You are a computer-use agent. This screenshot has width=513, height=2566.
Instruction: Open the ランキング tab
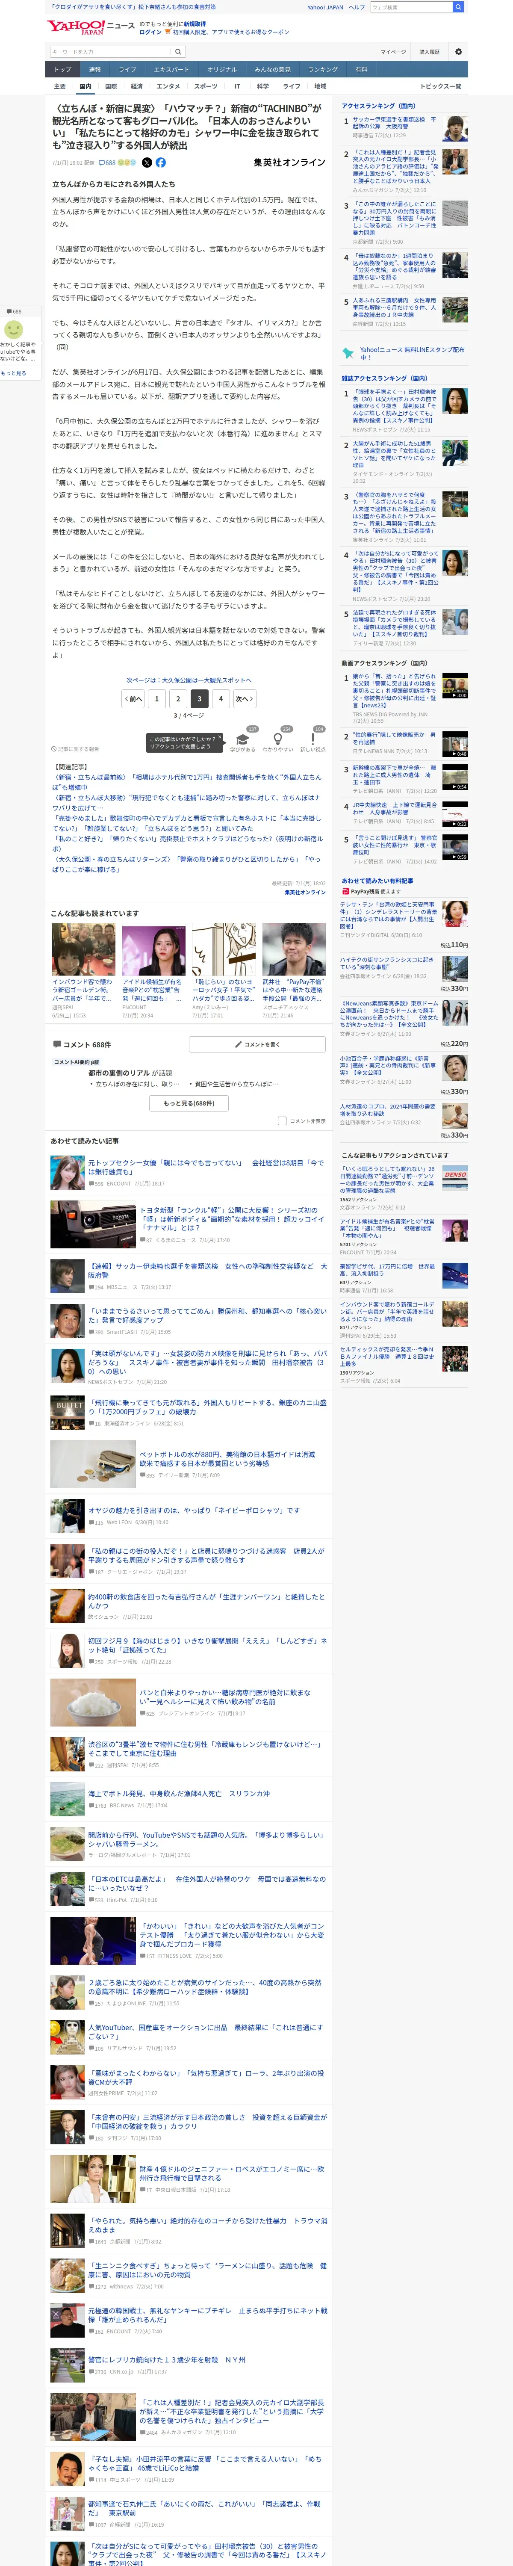pos(322,70)
